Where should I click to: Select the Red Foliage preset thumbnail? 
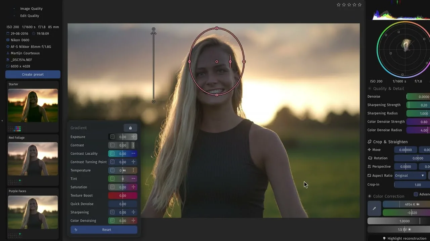33,159
